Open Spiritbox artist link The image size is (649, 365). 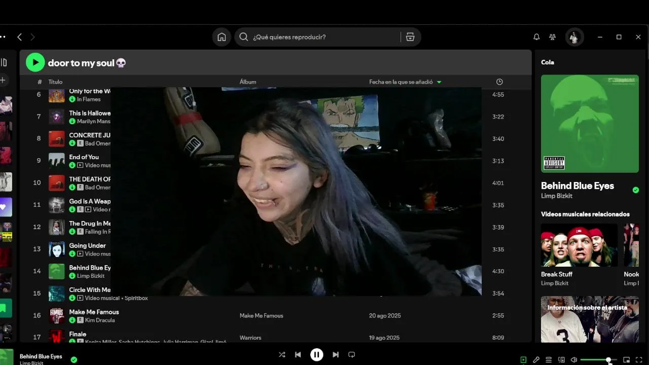pyautogui.click(x=136, y=298)
